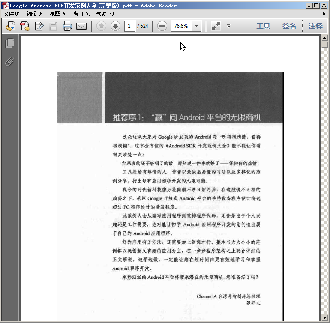The height and width of the screenshot is (323, 330).
Task: Go to previous page with up arrow
Action: (101, 26)
